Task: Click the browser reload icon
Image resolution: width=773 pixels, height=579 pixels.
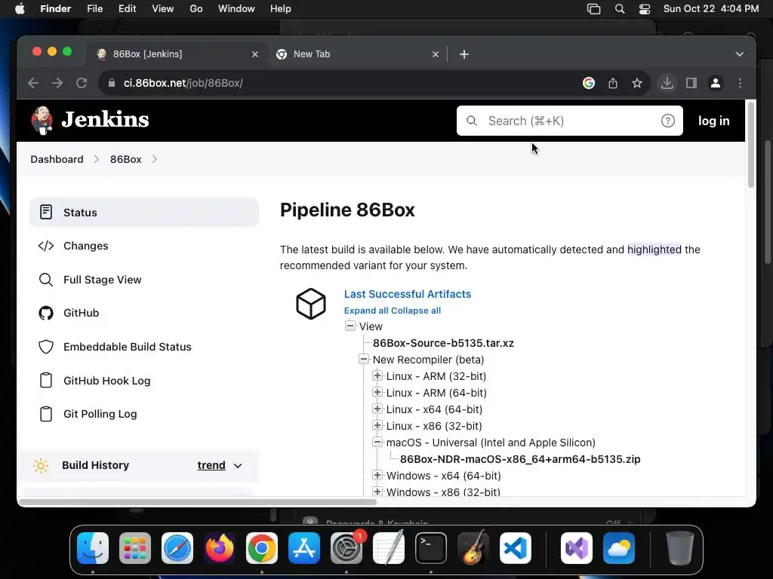Action: click(x=82, y=83)
